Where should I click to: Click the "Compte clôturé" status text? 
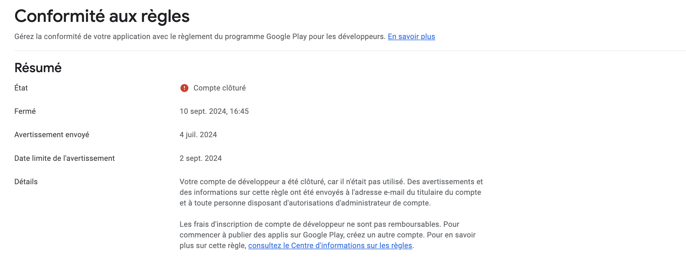click(220, 88)
